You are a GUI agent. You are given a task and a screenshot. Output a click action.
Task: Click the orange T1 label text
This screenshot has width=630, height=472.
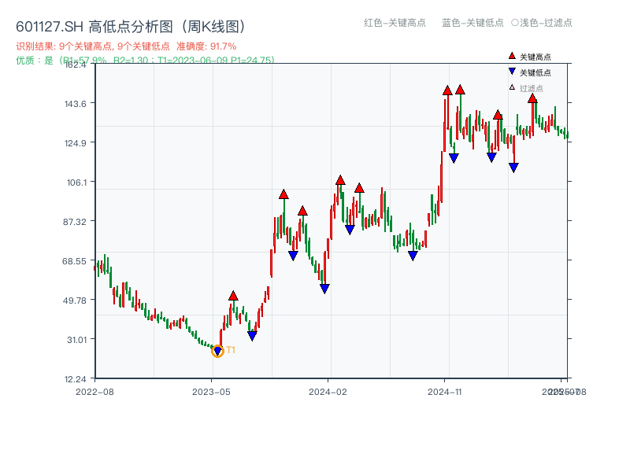pyautogui.click(x=231, y=350)
